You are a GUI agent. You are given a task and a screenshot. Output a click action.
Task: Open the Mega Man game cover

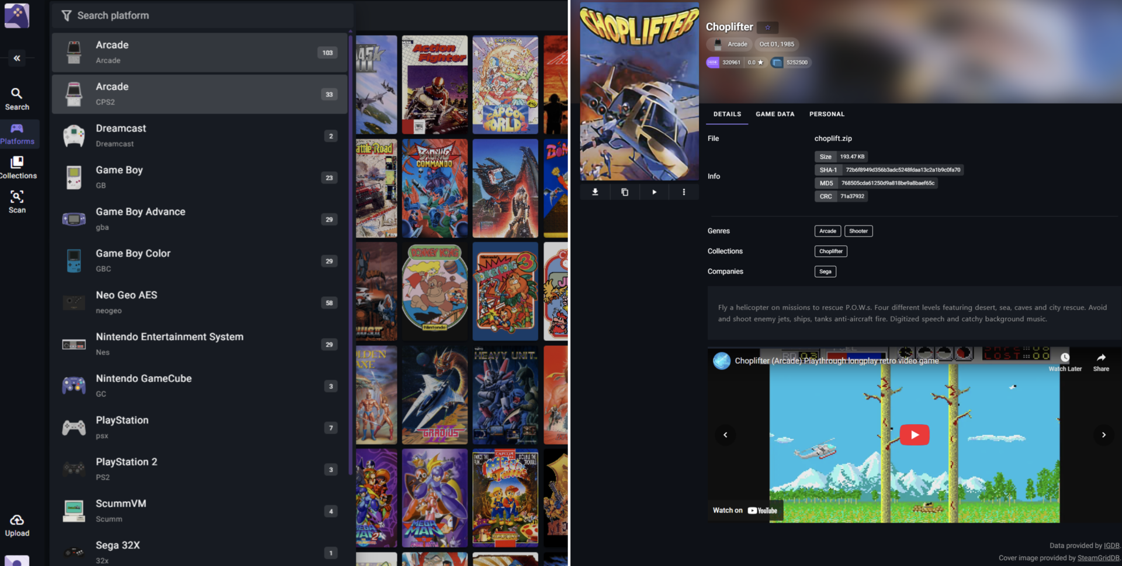click(435, 498)
